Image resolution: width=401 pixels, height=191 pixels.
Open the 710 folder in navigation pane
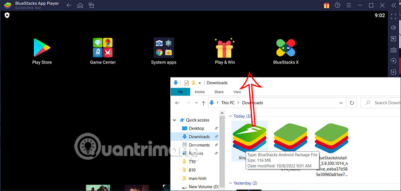click(x=192, y=162)
